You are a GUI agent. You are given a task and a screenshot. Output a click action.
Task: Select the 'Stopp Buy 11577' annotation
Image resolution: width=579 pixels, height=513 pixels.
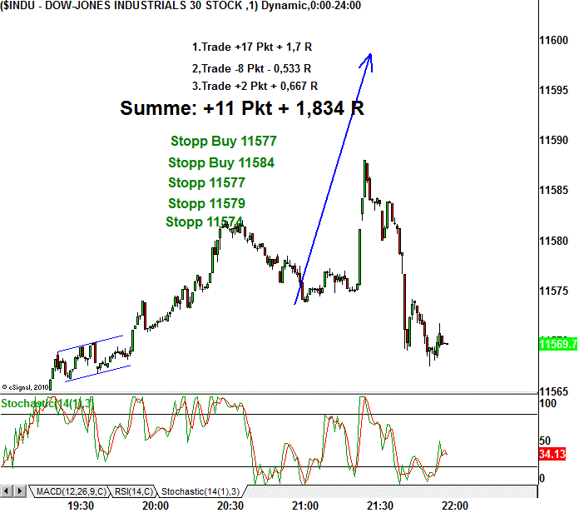(x=223, y=142)
